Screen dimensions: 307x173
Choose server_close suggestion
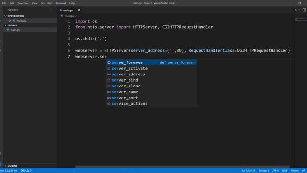click(x=152, y=86)
